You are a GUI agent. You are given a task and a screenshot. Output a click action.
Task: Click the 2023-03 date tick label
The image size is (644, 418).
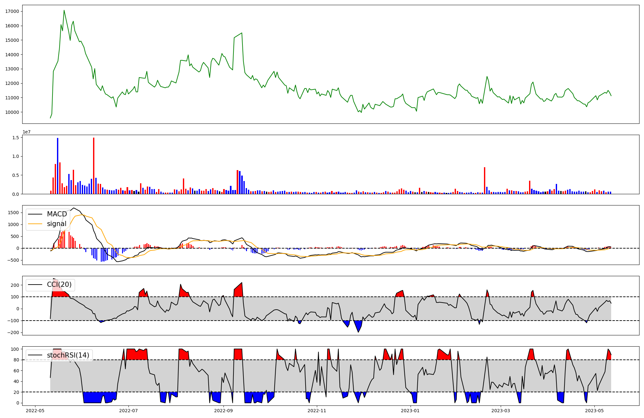tap(501, 411)
